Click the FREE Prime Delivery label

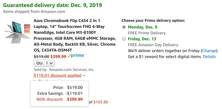click(147, 33)
